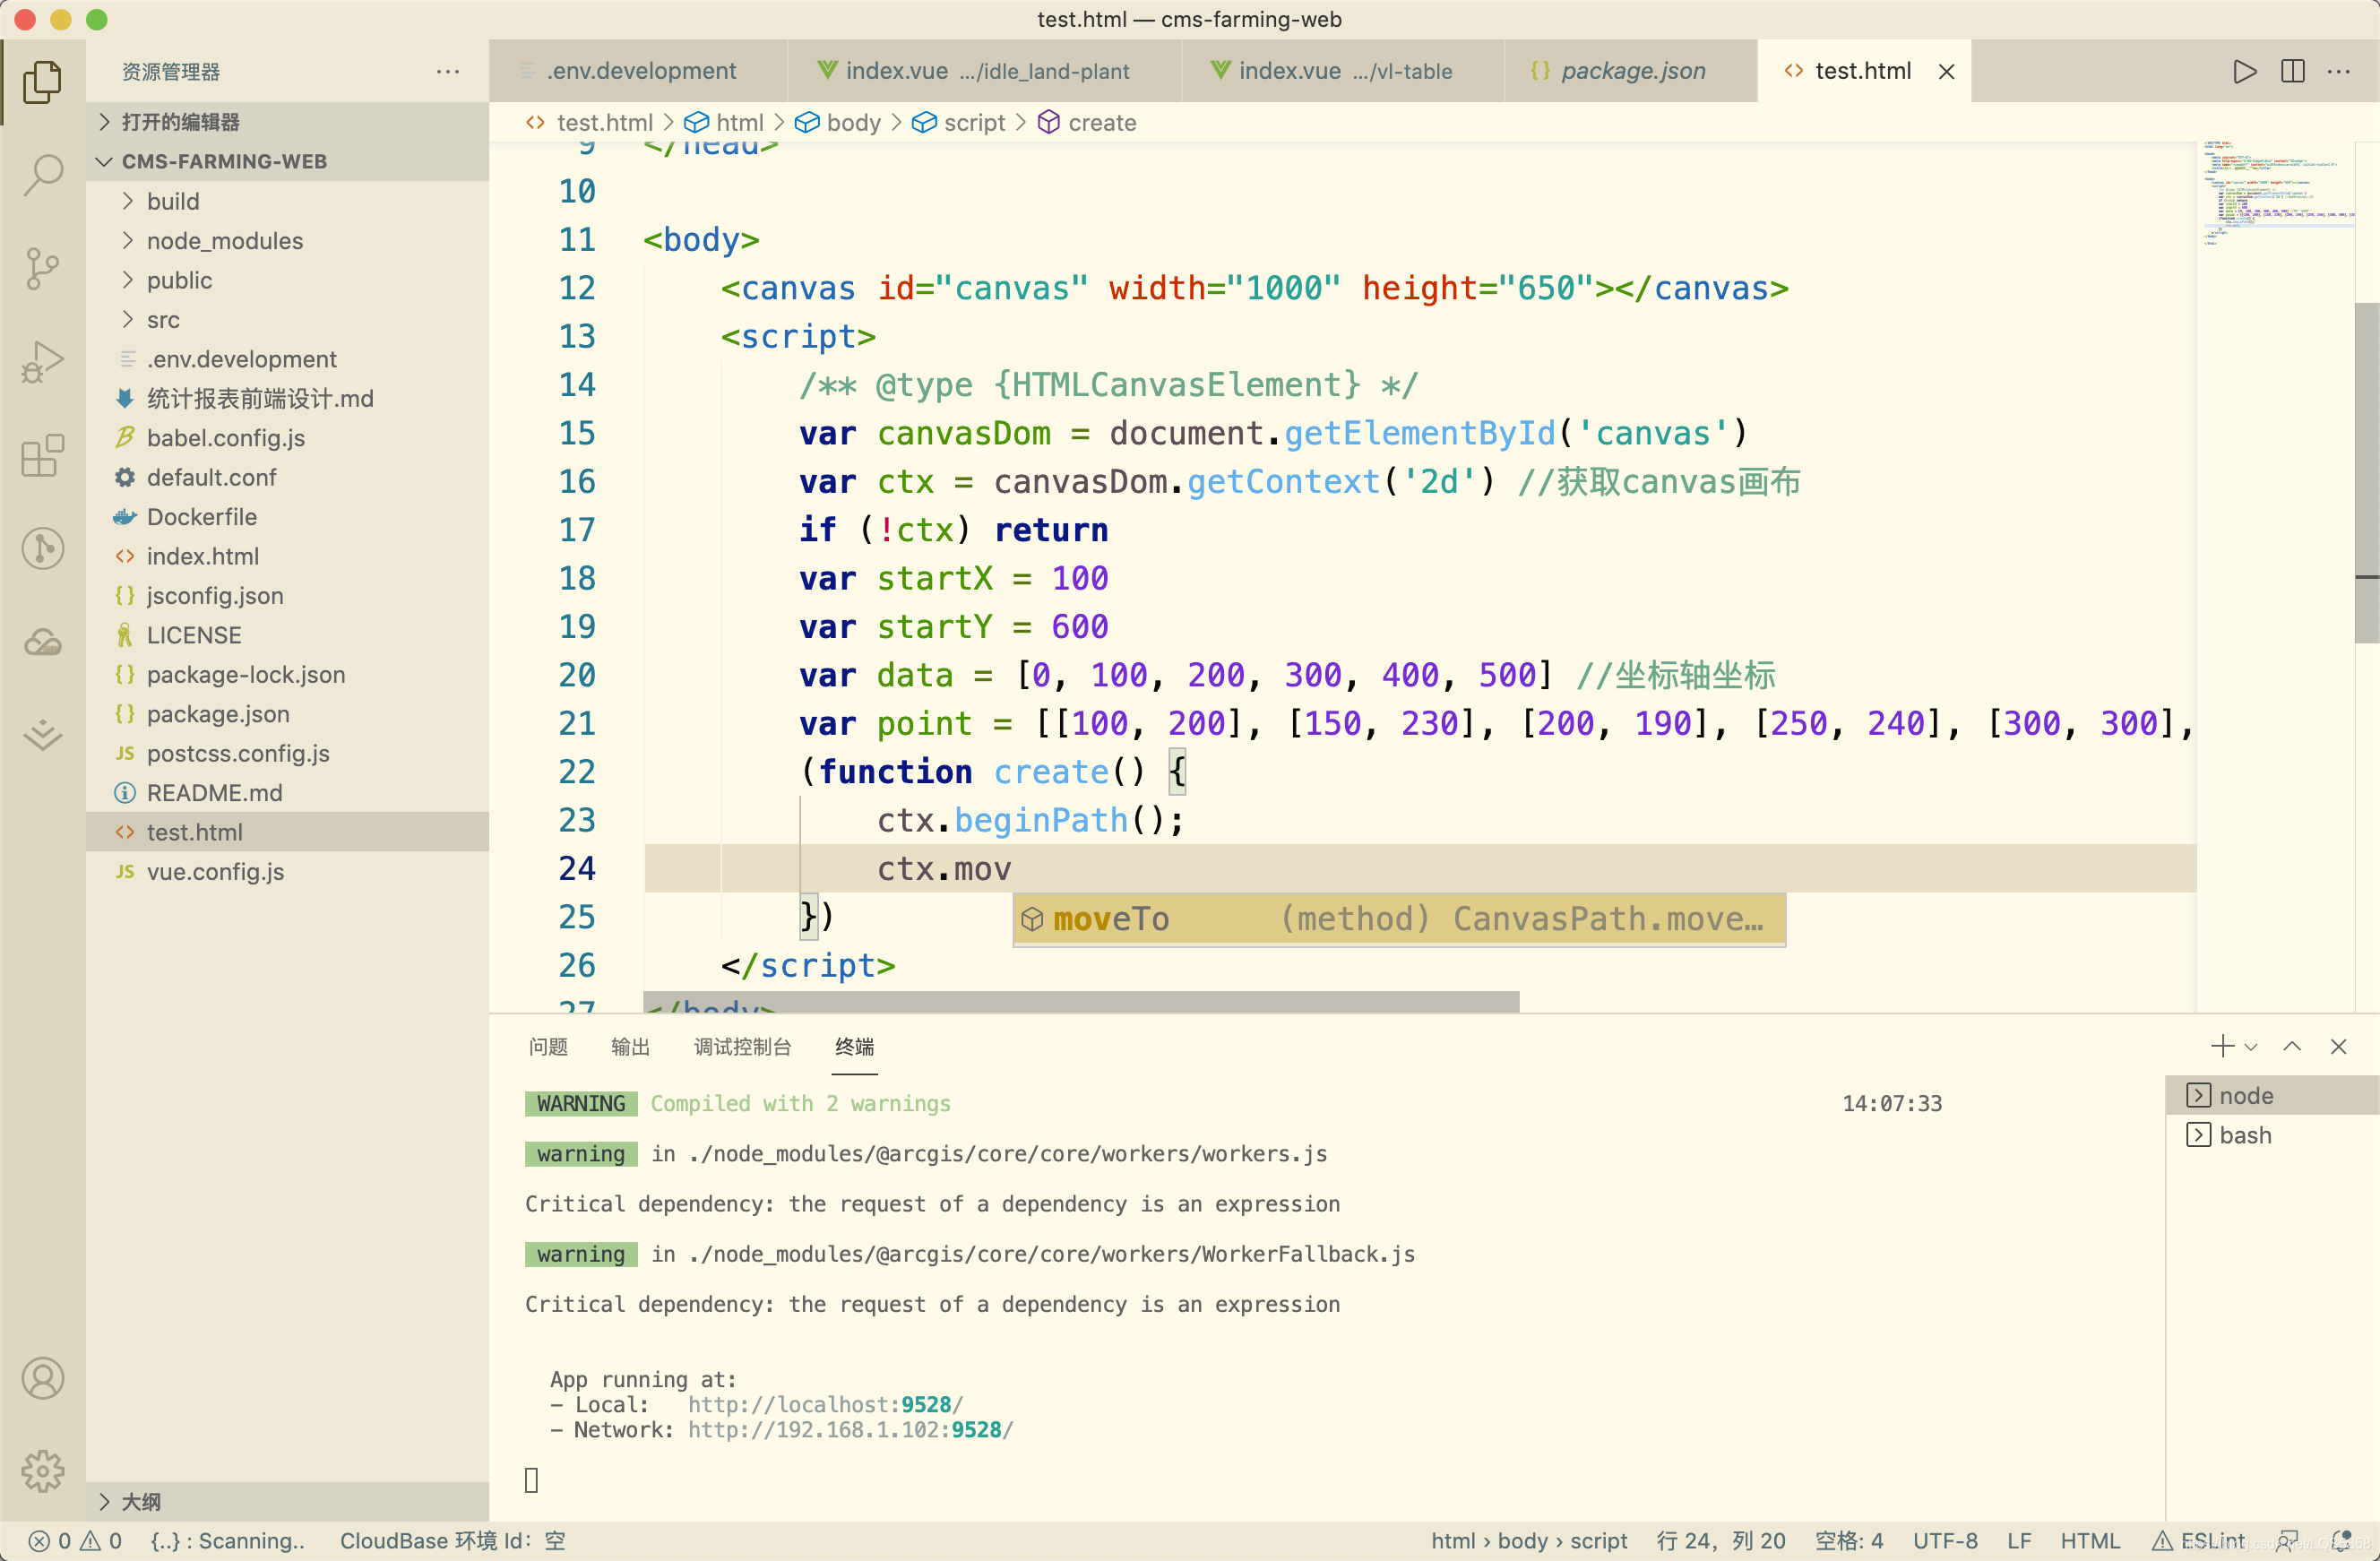
Task: Expand the build folder
Action: [x=288, y=201]
